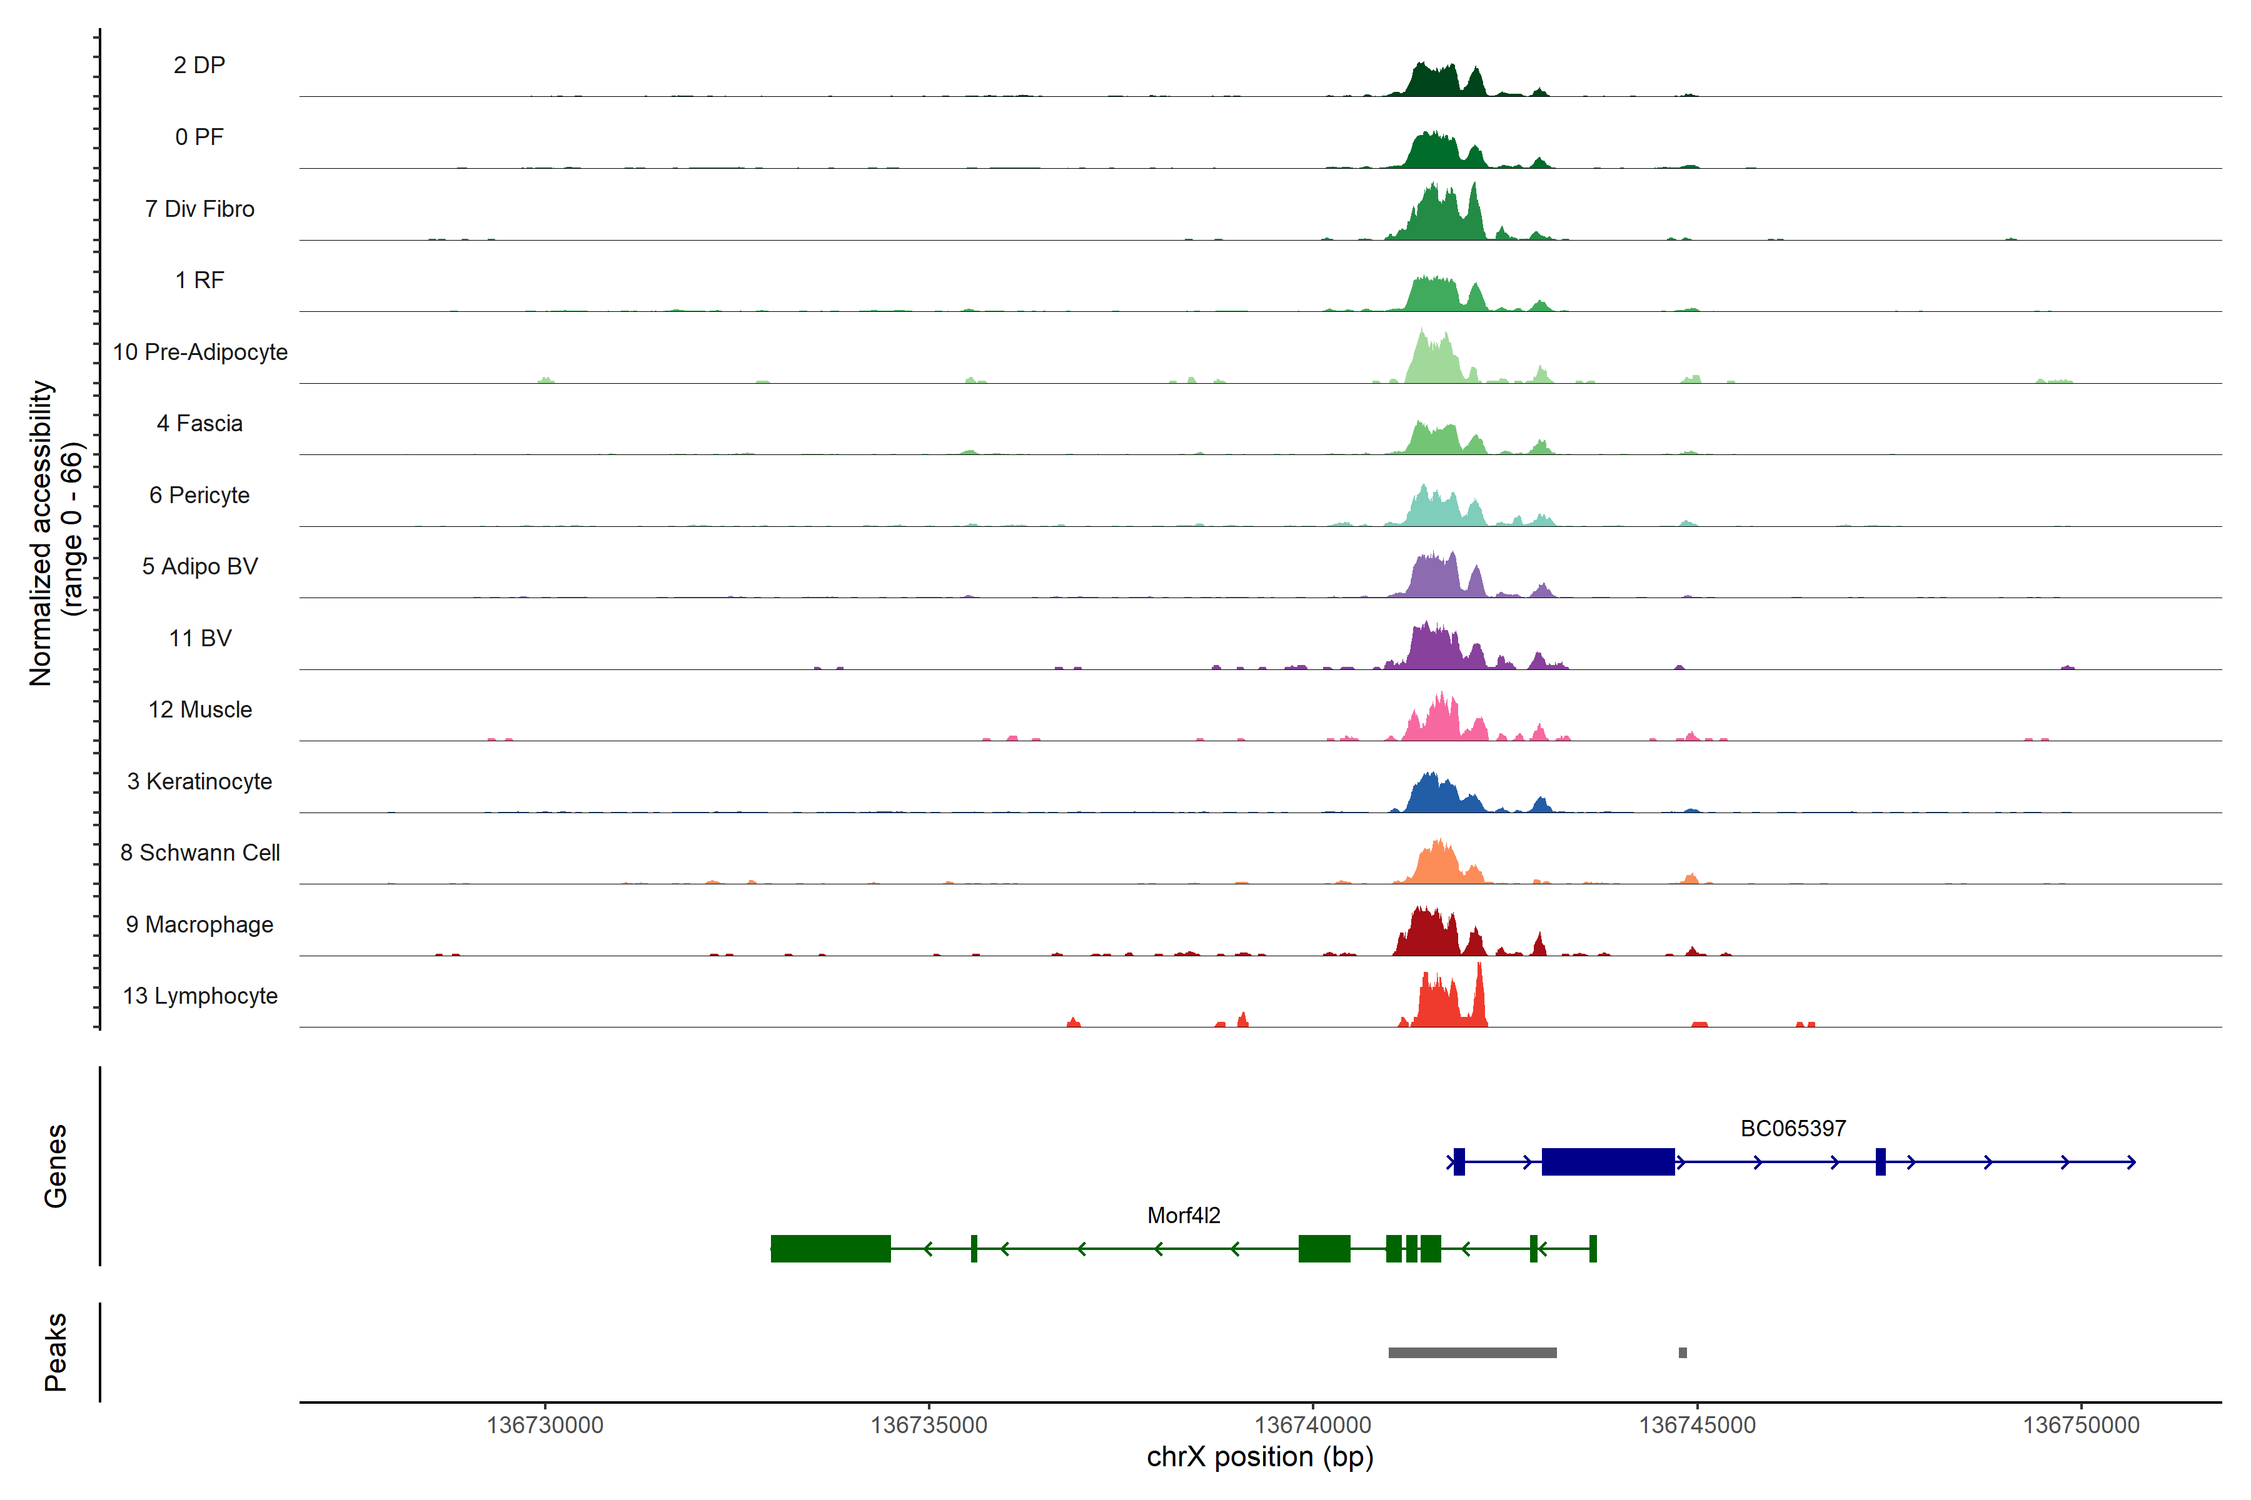Click the large BC065397 blue exon block
2251x1500 pixels.
[x=1608, y=1161]
